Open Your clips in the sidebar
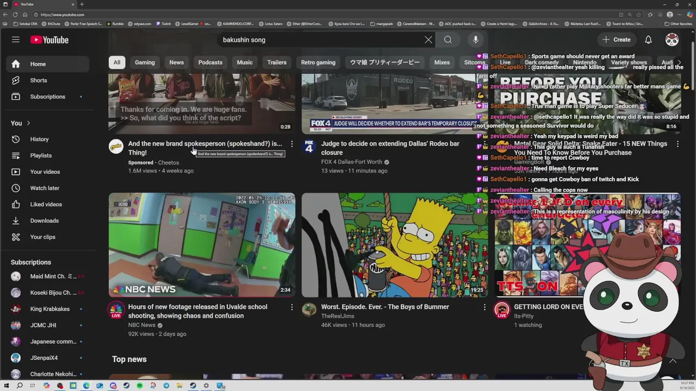The height and width of the screenshot is (391, 696). 48,237
